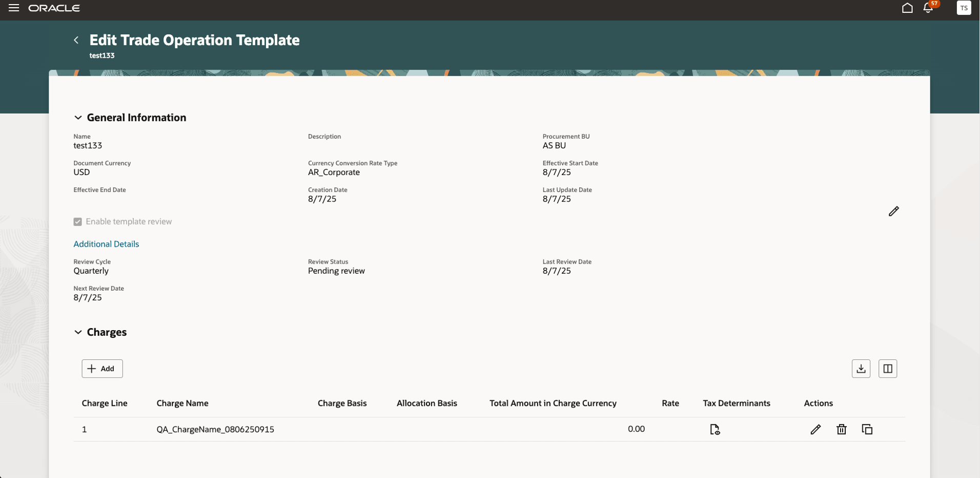Edit General Information with pencil icon

pyautogui.click(x=894, y=211)
